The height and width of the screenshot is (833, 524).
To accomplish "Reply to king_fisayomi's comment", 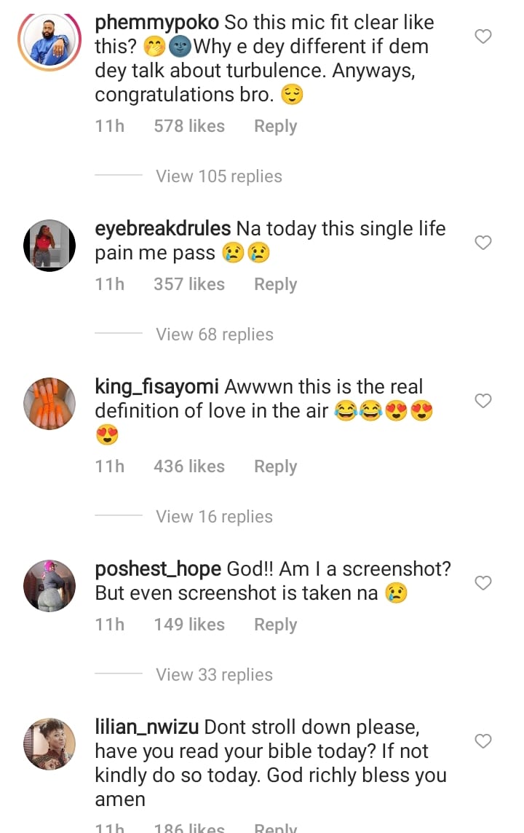I will coord(275,466).
